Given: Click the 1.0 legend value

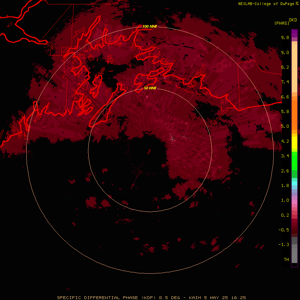Looking at the screenshot, I should [x=285, y=200].
